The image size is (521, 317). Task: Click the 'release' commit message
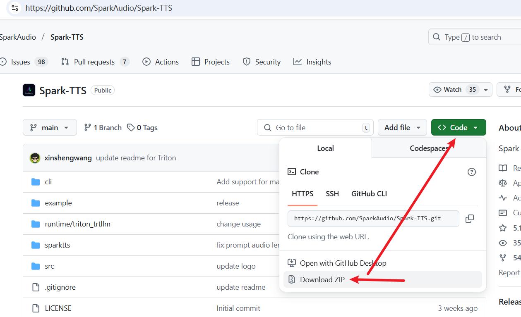(228, 203)
